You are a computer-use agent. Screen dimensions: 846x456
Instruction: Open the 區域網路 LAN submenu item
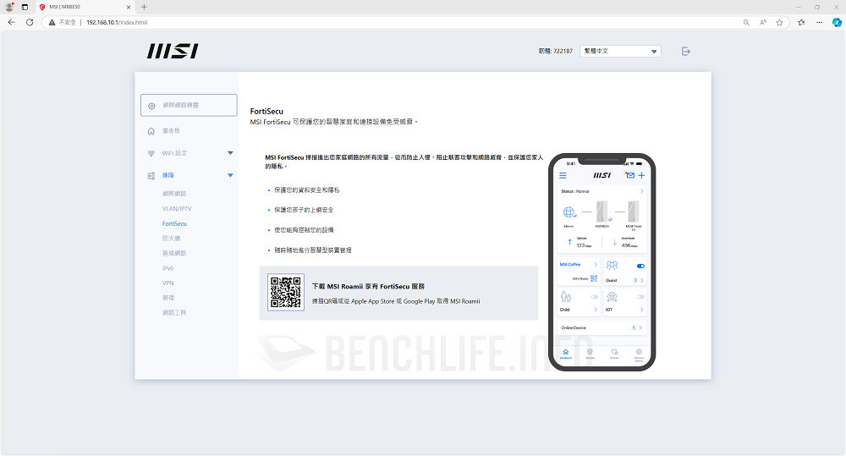[173, 253]
